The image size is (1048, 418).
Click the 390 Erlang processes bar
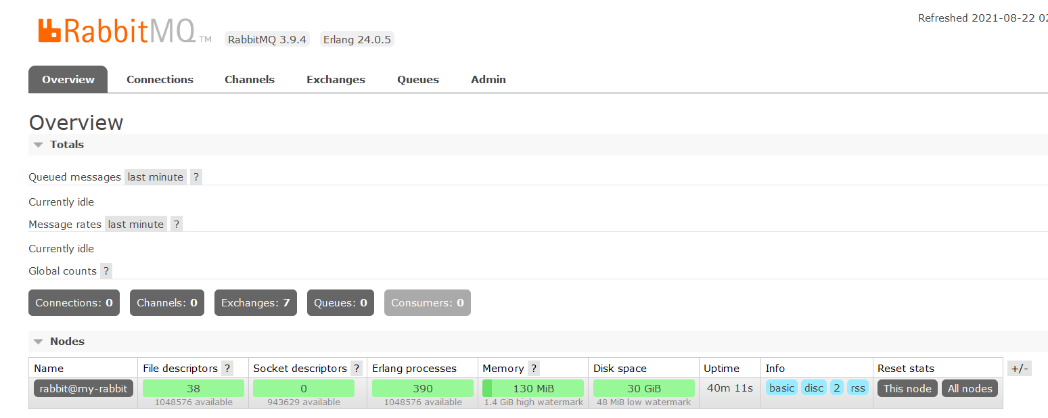pos(423,388)
